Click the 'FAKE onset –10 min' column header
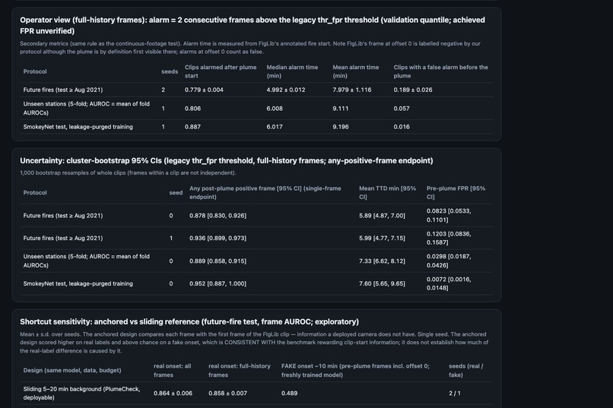 click(x=355, y=370)
